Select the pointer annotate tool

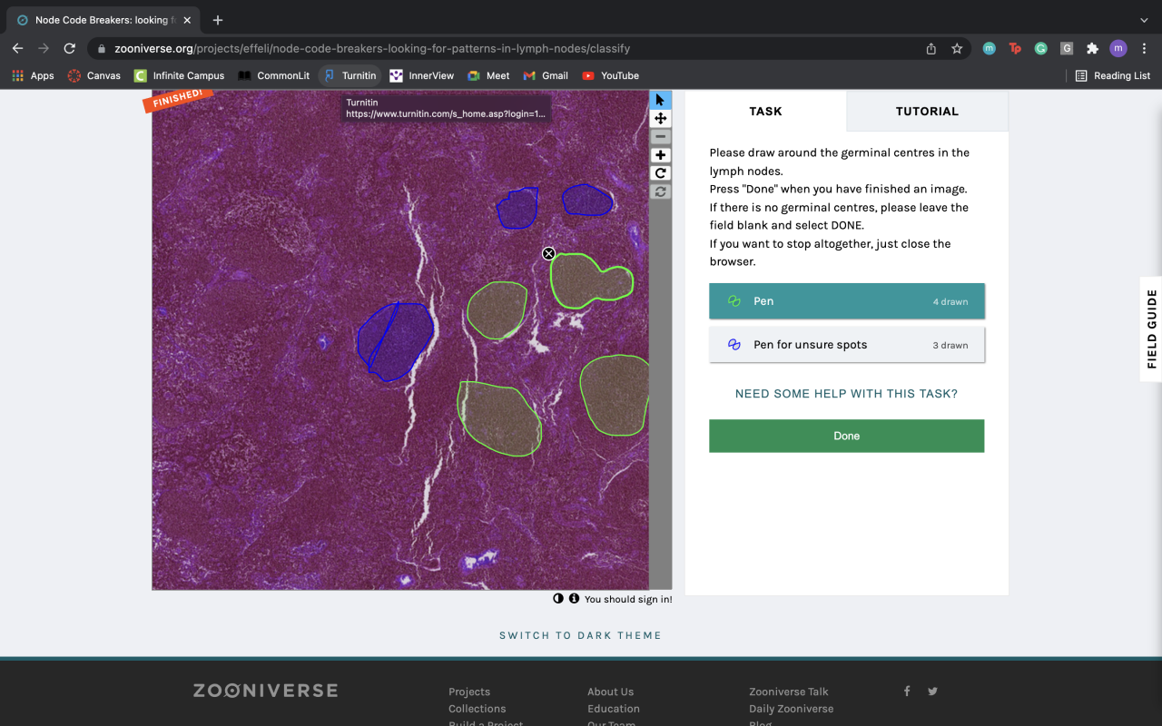point(660,100)
